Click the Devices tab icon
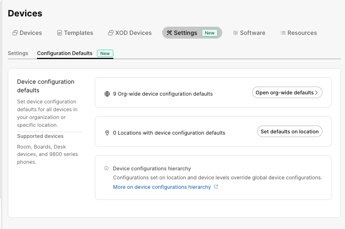 pos(15,33)
